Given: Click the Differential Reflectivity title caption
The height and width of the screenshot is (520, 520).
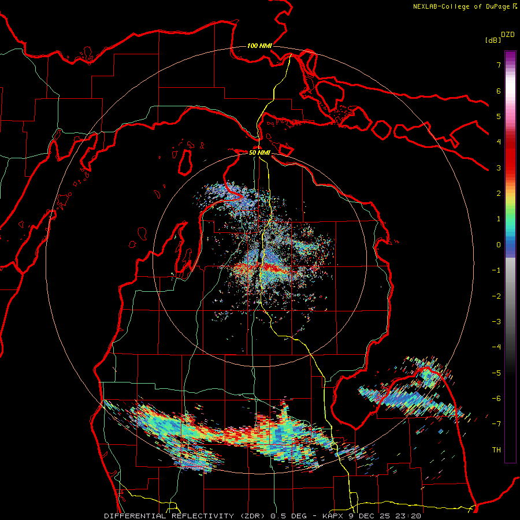Looking at the screenshot, I should pyautogui.click(x=262, y=516).
